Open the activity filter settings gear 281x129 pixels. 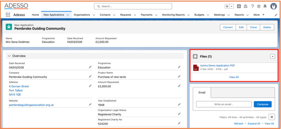(272, 117)
